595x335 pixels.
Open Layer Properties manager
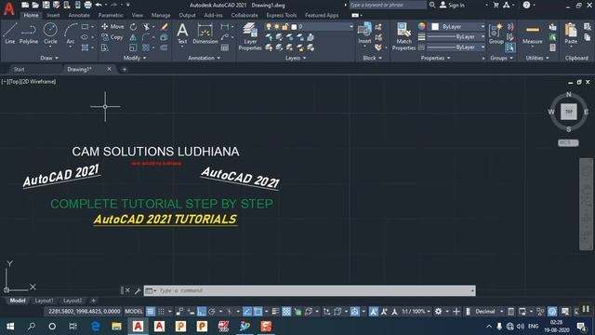[x=250, y=36]
